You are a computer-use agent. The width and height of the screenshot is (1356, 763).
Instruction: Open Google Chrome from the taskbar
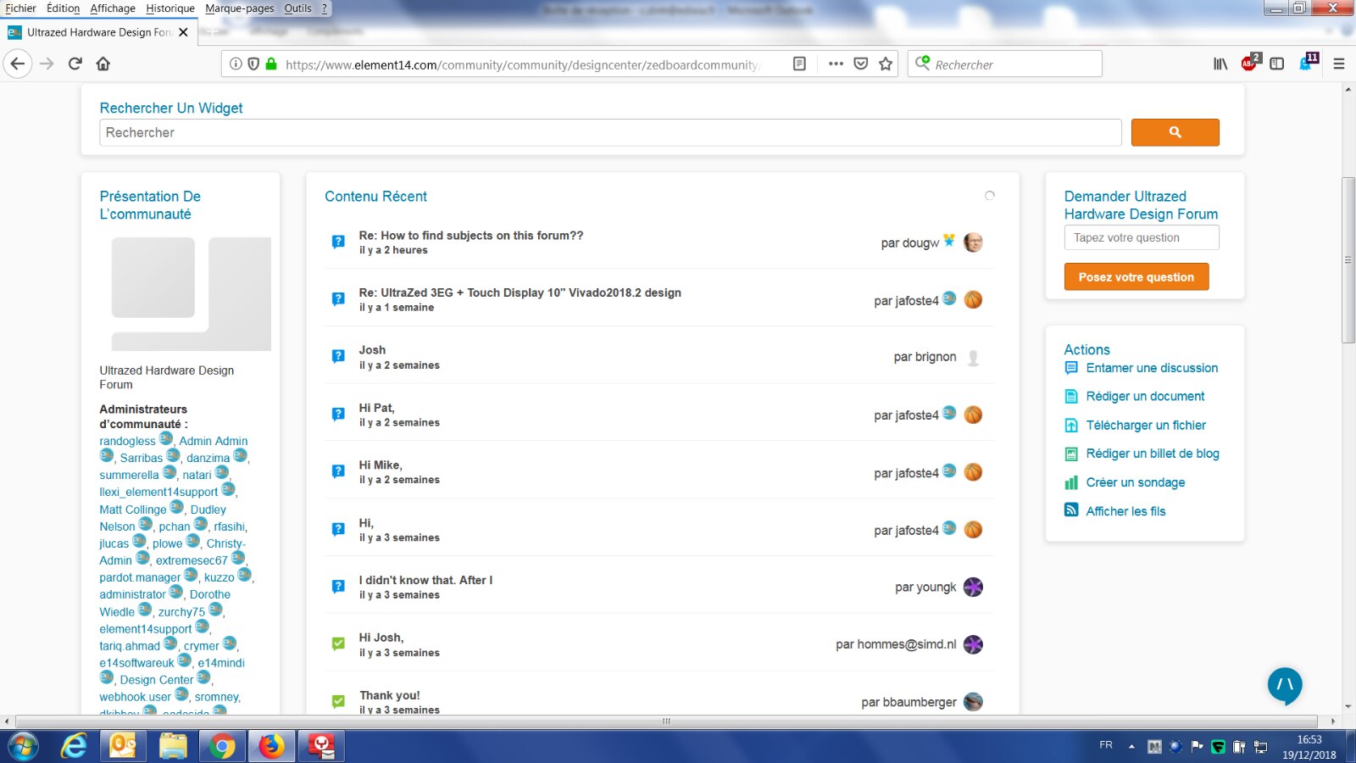[x=222, y=746]
